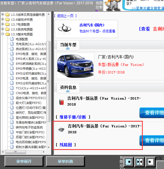Screen dimensions: 164x169
Task: Click the 菜单关键字搜索 link at top
Action: tap(148, 8)
